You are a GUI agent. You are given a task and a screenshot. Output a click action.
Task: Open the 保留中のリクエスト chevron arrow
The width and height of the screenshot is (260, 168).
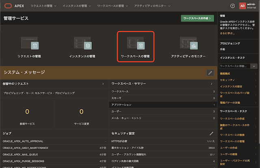click(x=103, y=84)
